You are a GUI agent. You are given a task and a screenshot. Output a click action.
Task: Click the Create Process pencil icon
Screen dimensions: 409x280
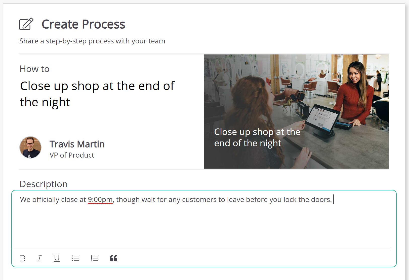[26, 24]
